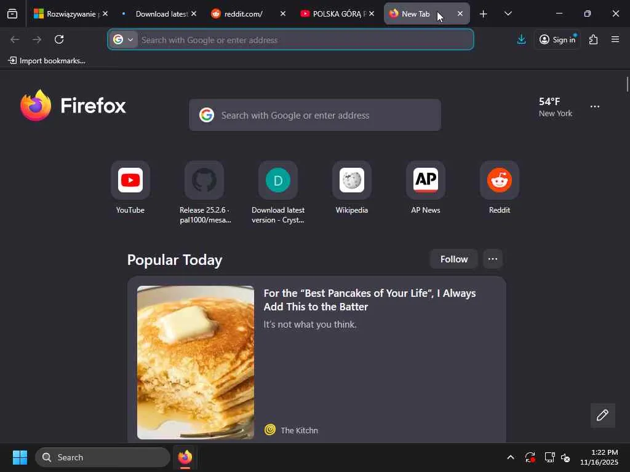630x472 pixels.
Task: Open the 54°F New York weather widget
Action: pos(556,107)
